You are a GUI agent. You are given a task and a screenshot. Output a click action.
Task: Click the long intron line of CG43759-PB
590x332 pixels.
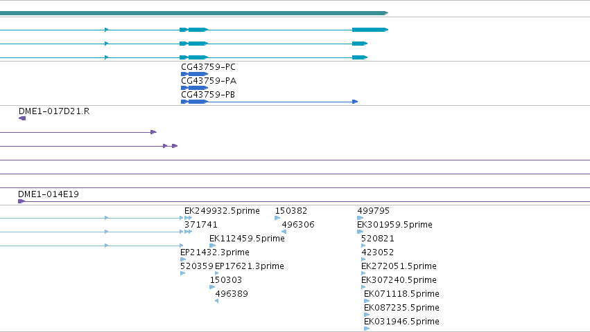click(x=280, y=102)
